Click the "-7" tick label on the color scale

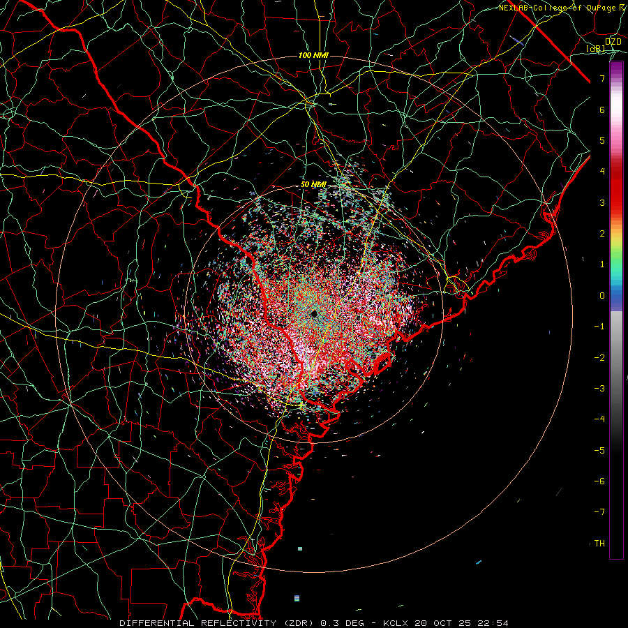coord(599,512)
